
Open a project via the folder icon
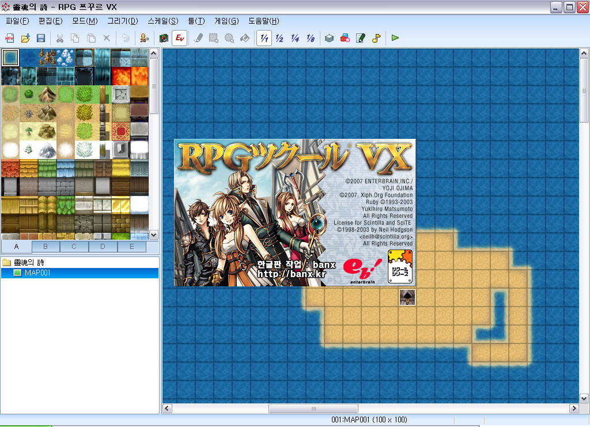tap(25, 38)
